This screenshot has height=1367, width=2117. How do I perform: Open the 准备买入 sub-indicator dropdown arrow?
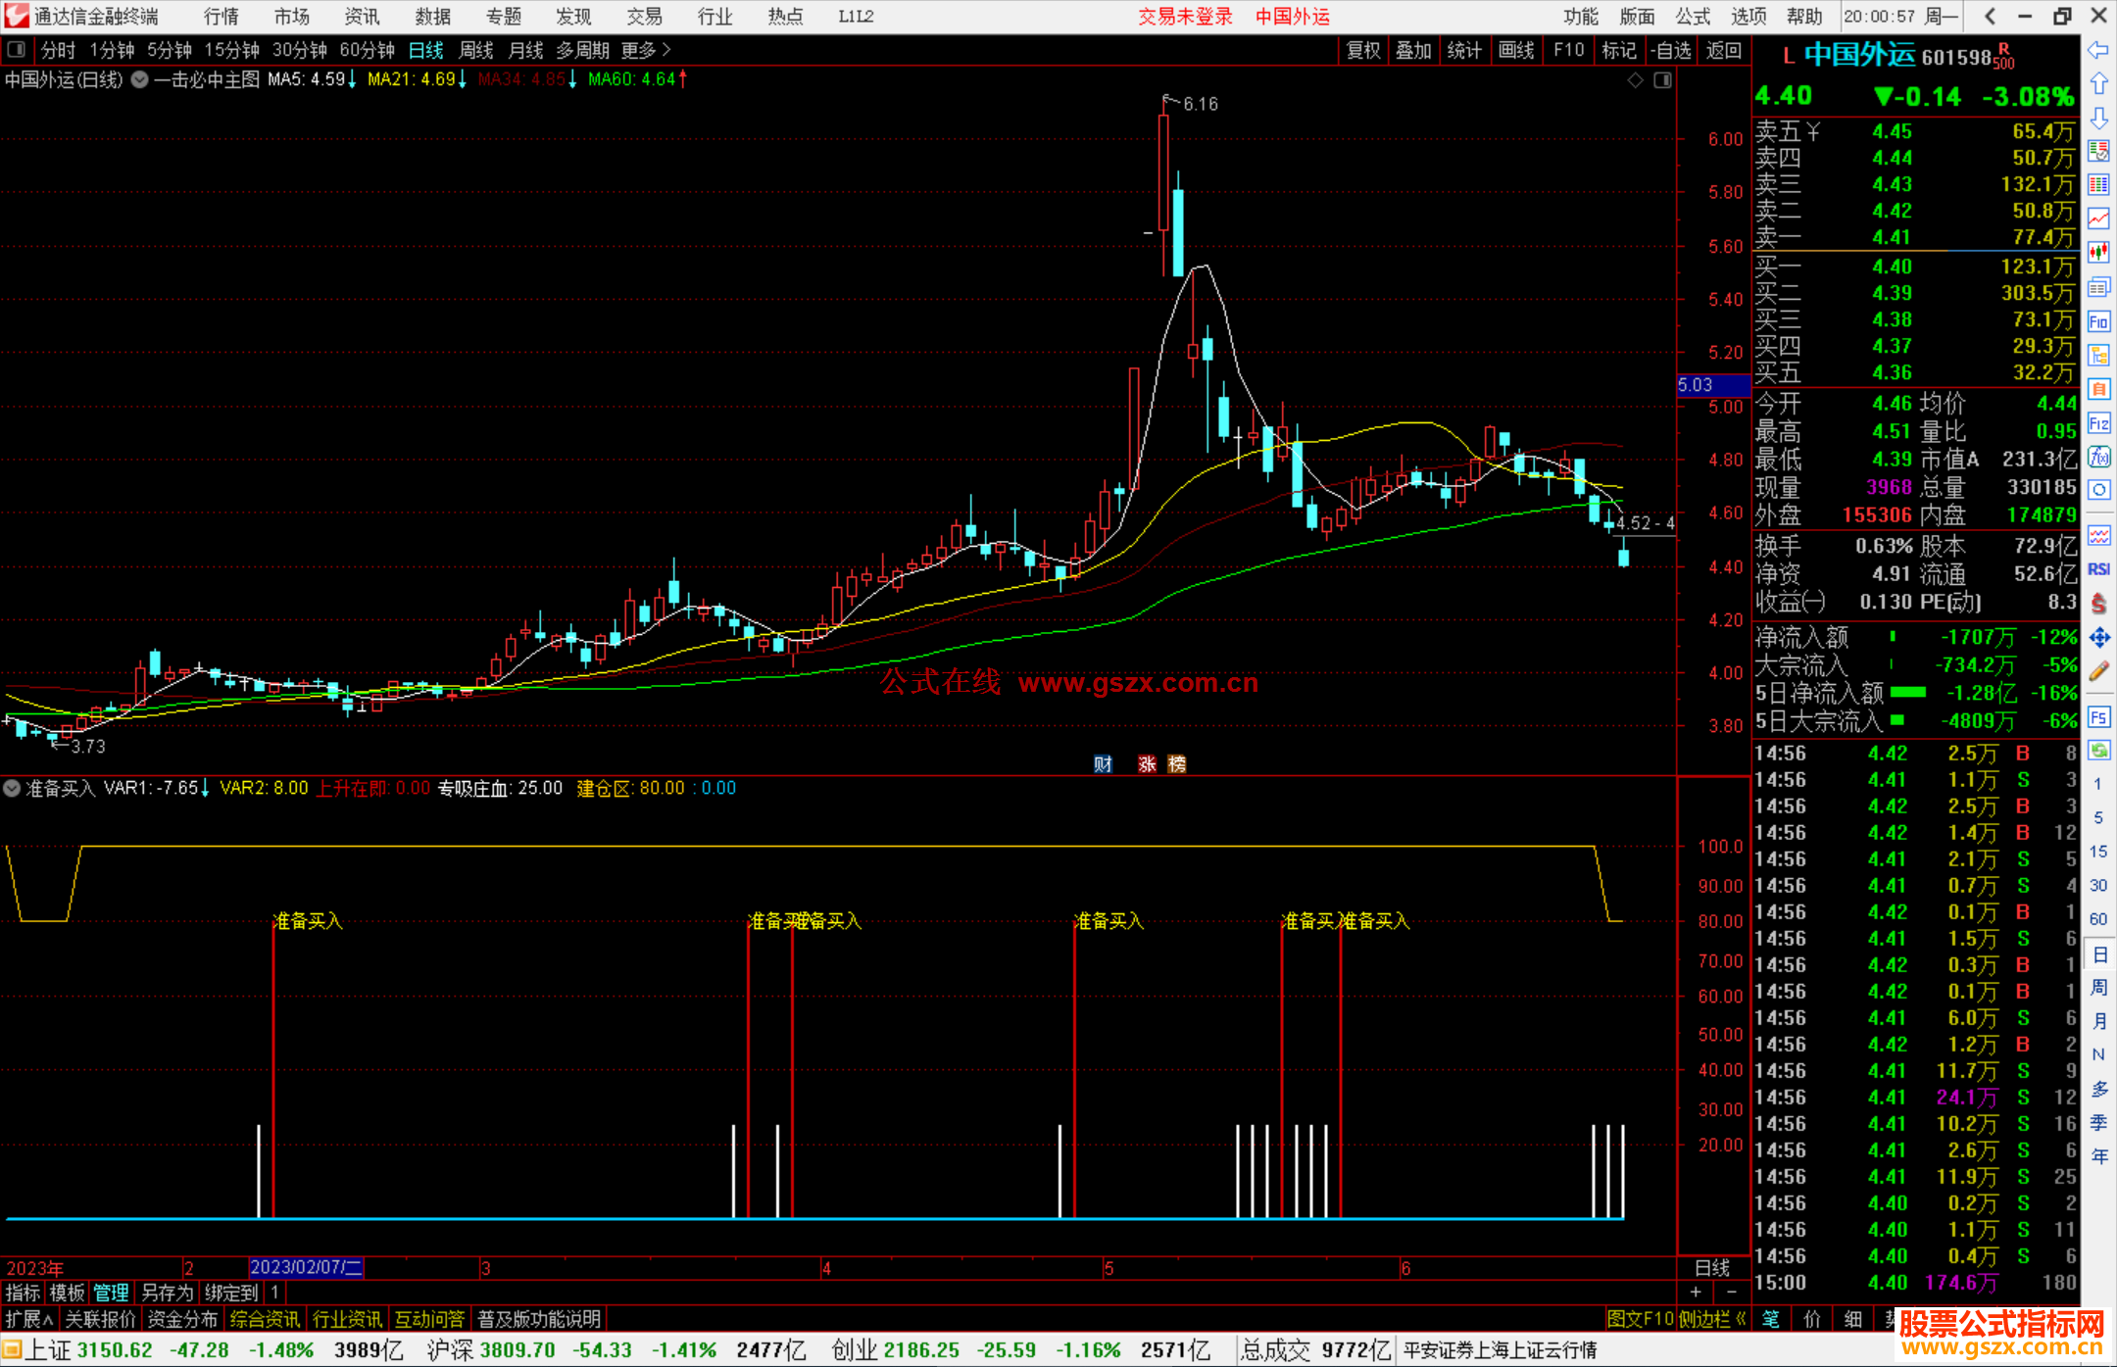click(x=12, y=788)
